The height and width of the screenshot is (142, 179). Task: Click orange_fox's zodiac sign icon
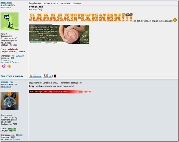[16, 117]
